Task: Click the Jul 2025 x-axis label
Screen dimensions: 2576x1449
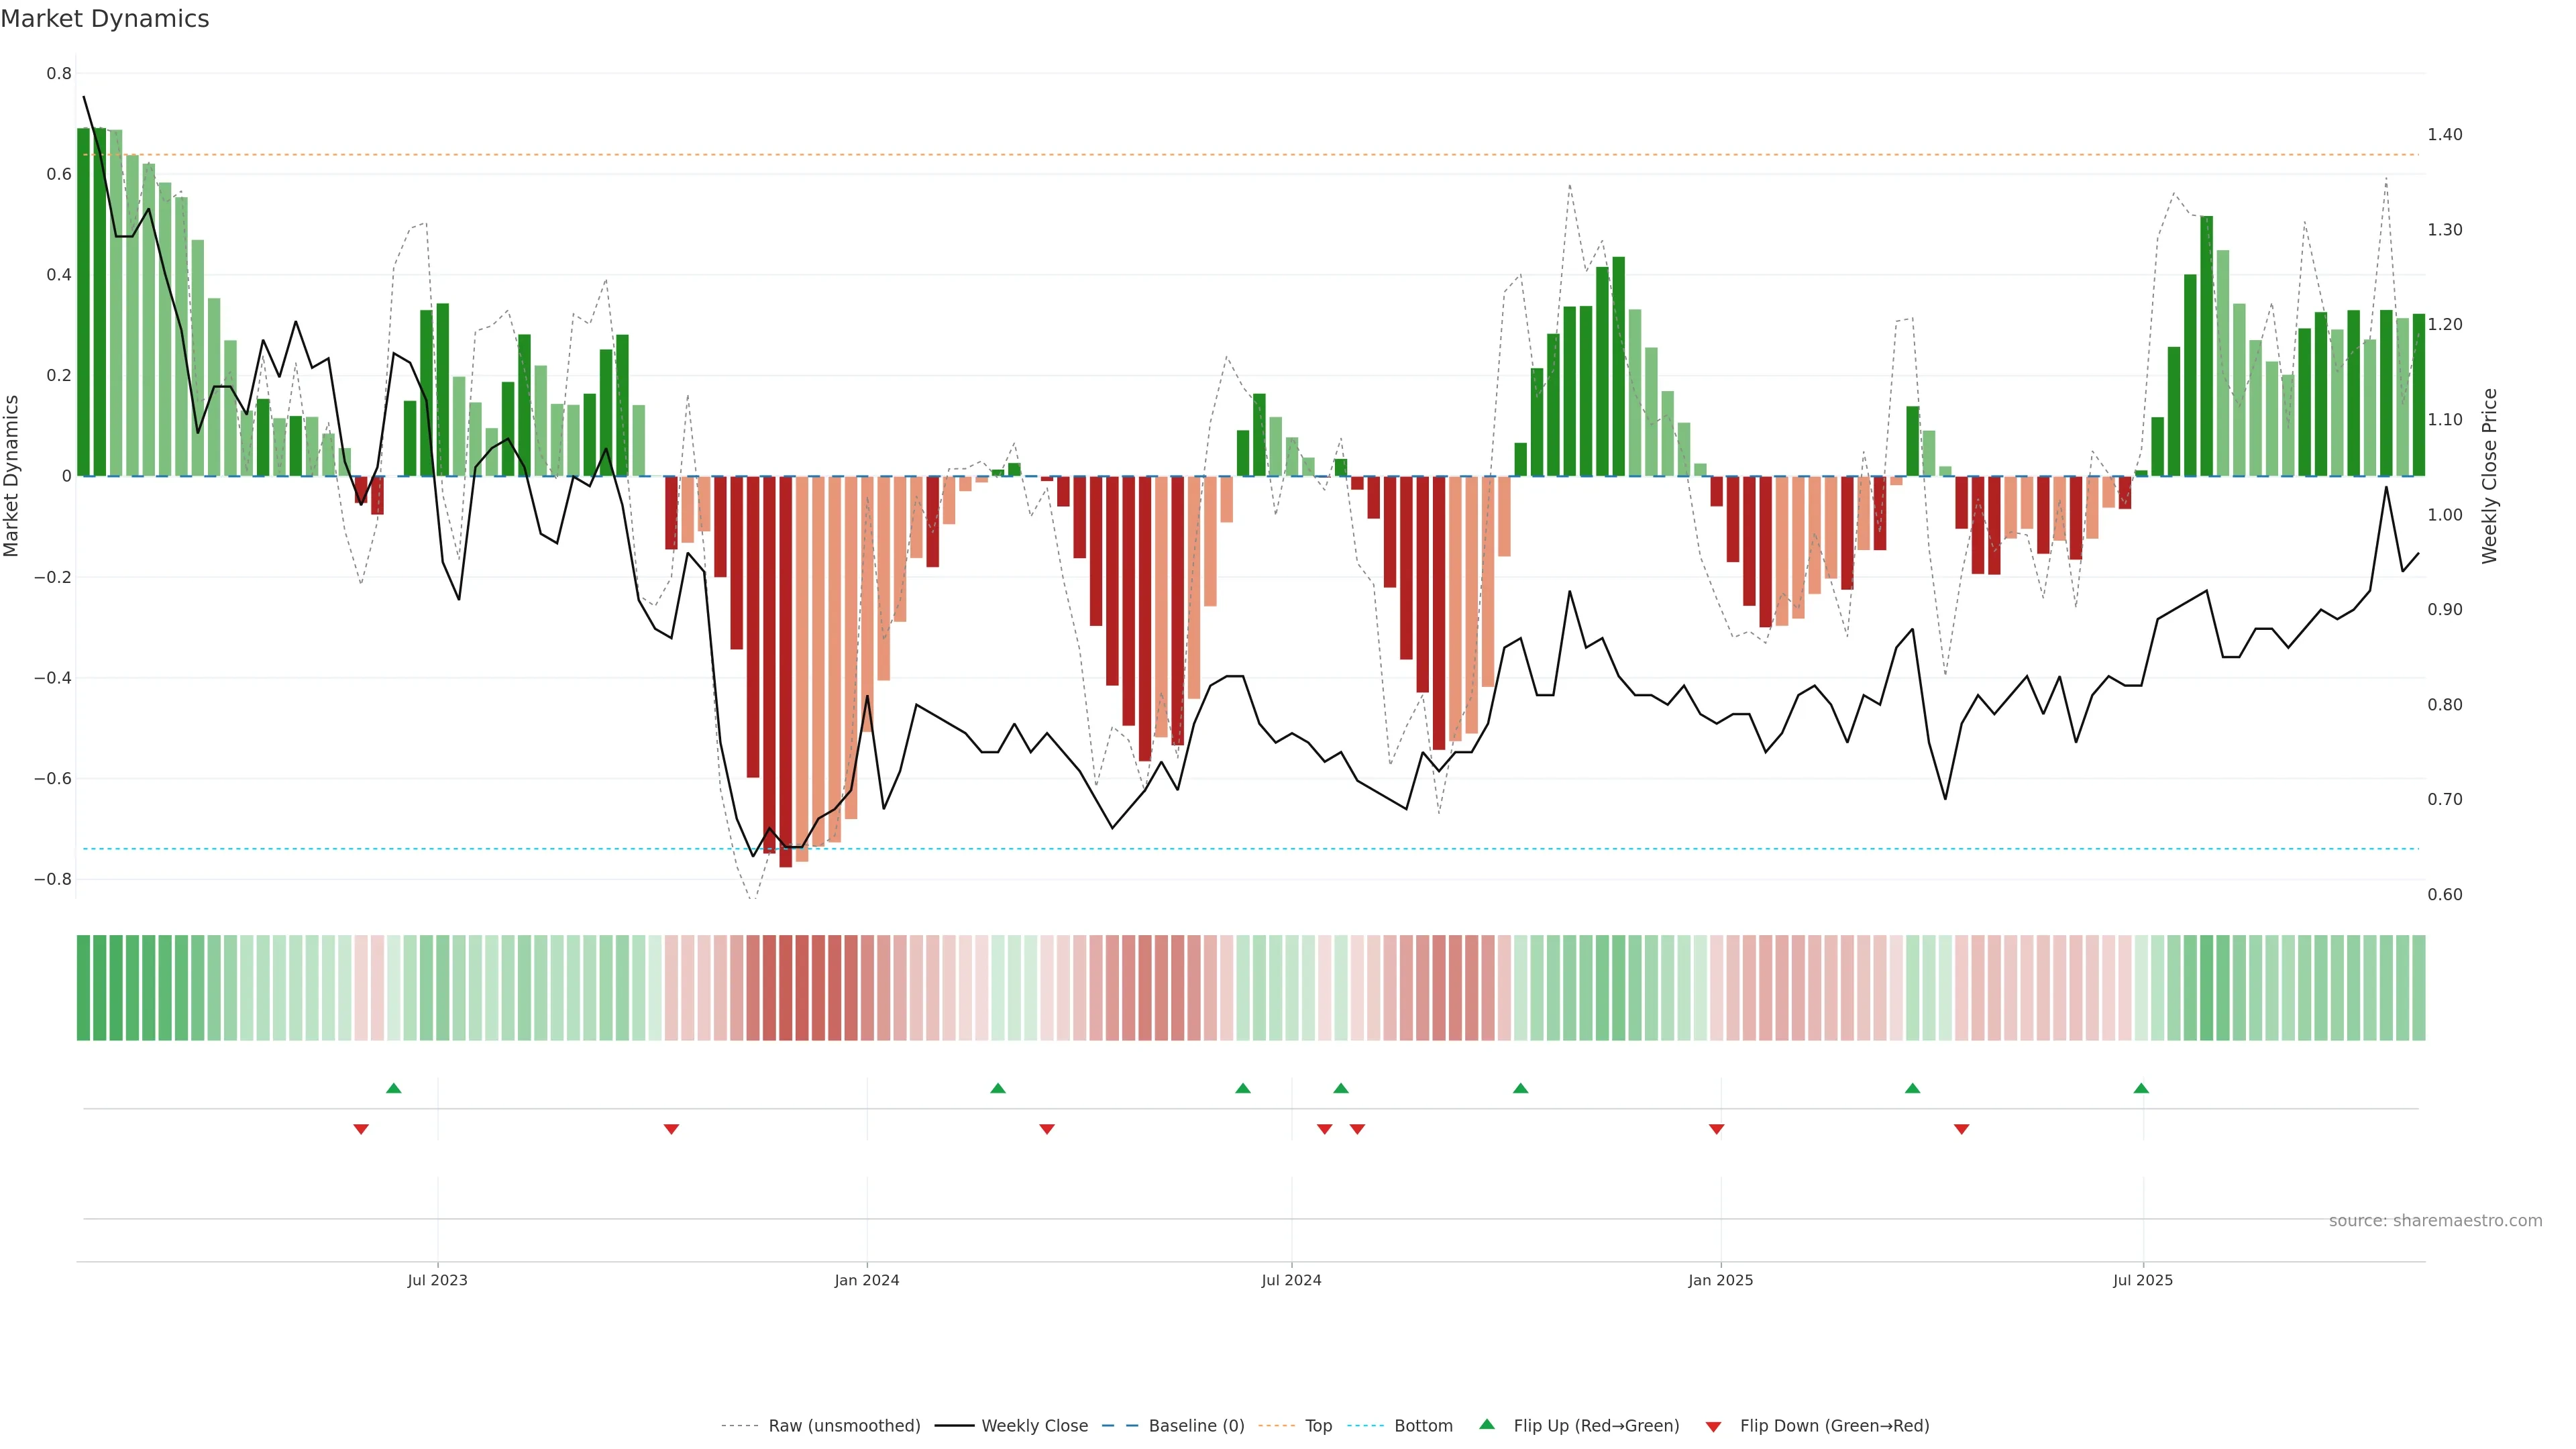Action: 2142,1280
